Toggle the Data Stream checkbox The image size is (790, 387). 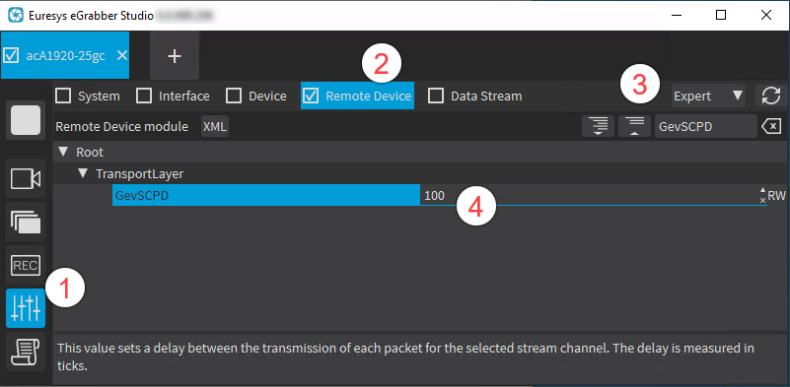pyautogui.click(x=435, y=96)
